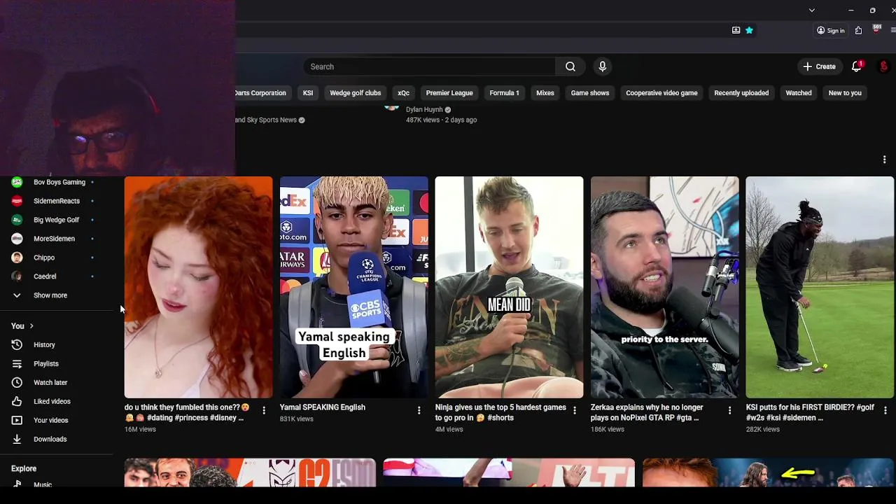
Task: Open the Caedrel subscription
Action: tap(57, 276)
